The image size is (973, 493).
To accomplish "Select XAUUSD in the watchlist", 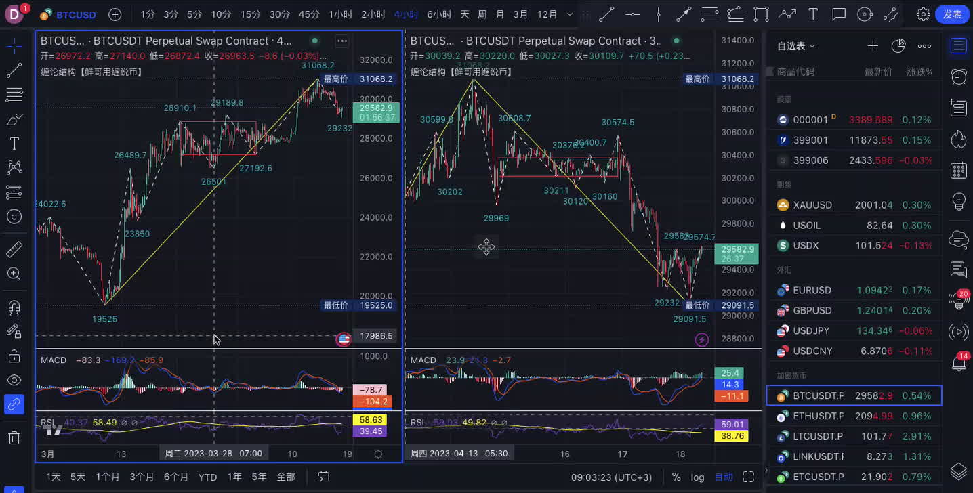I will [812, 205].
